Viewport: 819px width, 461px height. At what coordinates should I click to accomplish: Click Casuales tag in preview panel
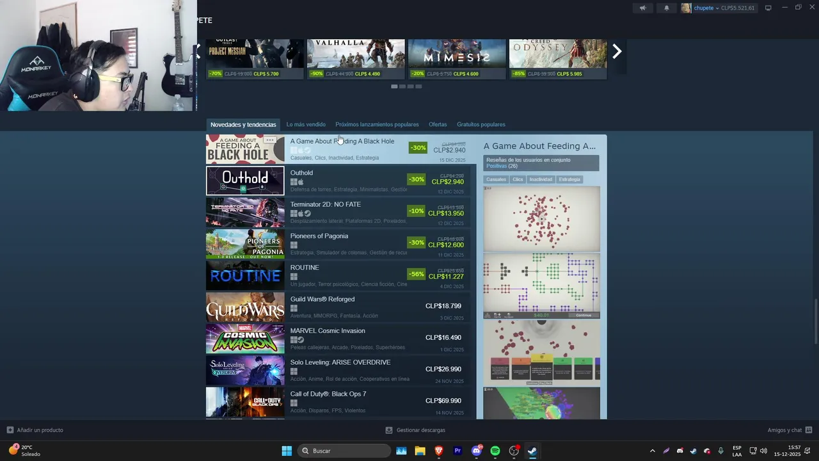(496, 179)
